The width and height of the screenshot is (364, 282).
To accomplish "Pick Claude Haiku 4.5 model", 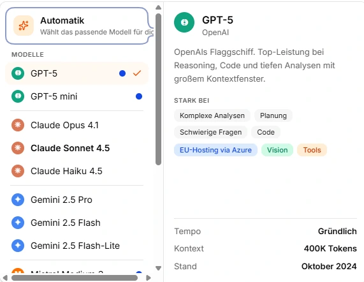I will 76,171.
